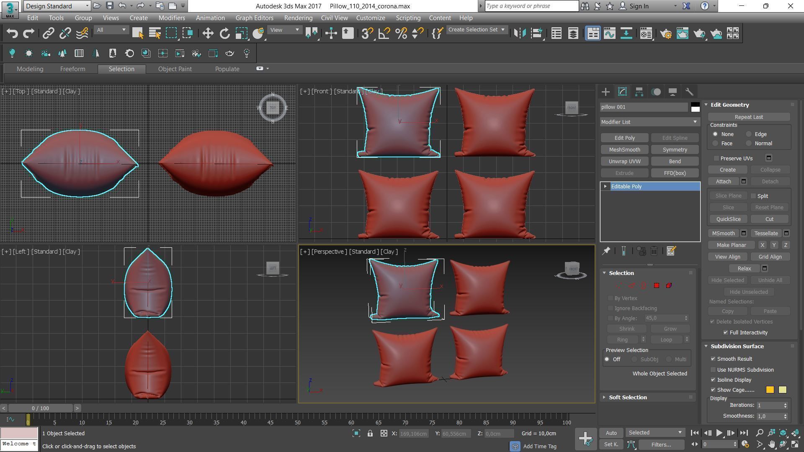Click the MeshSmooth modifier button
The width and height of the screenshot is (804, 452).
coord(624,150)
